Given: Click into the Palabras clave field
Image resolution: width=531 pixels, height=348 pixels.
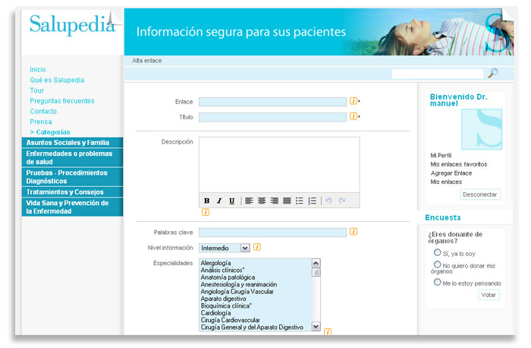Looking at the screenshot, I should (272, 233).
